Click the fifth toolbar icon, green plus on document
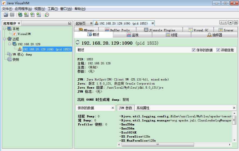This screenshot has height=151, width=239. pos(33,15)
